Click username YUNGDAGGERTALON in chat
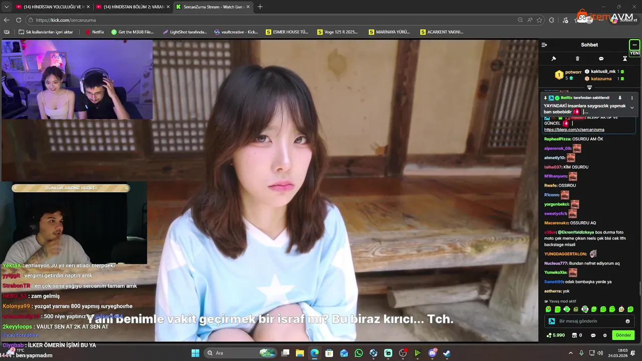The height and width of the screenshot is (361, 642). point(565,254)
